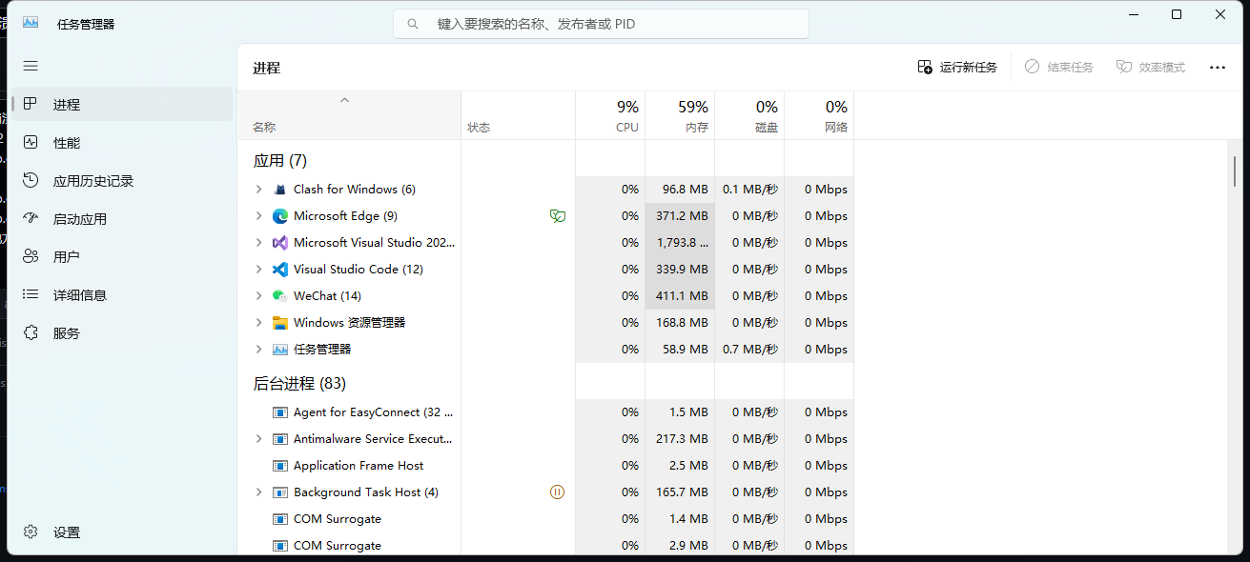Sort by the 状态 column header
The height and width of the screenshot is (562, 1250).
(x=518, y=115)
